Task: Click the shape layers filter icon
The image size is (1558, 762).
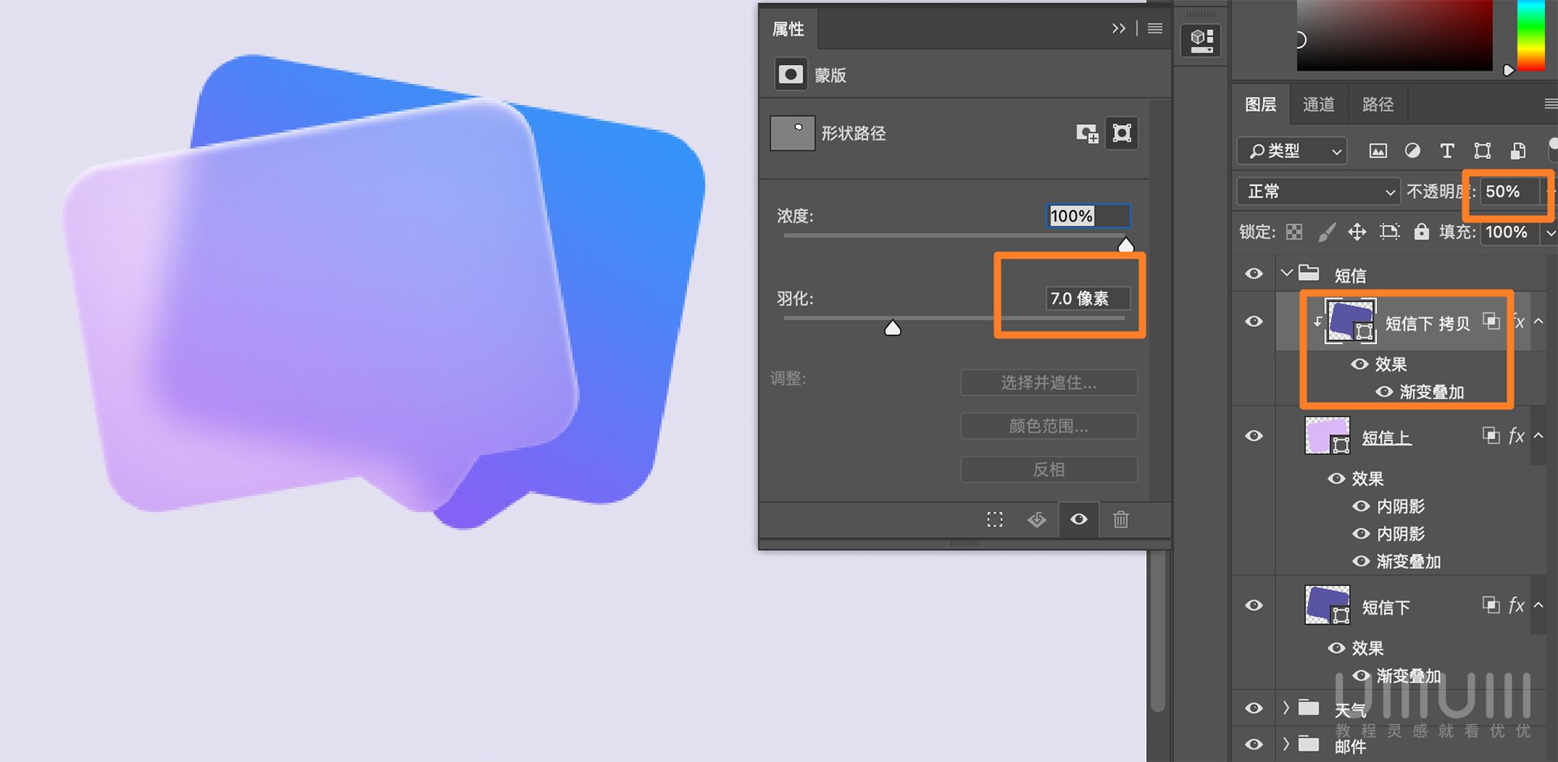Action: pyautogui.click(x=1483, y=151)
